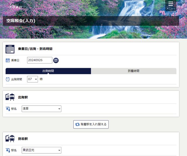This screenshot has width=187, height=156.
Task: Click the waterfall banner image
Action: pos(126,32)
